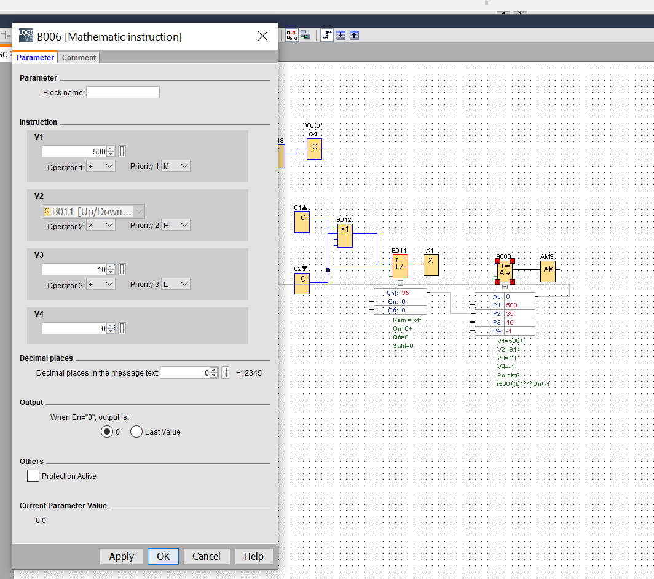Click the B006 mathematic instruction block
654x579 pixels.
505,270
